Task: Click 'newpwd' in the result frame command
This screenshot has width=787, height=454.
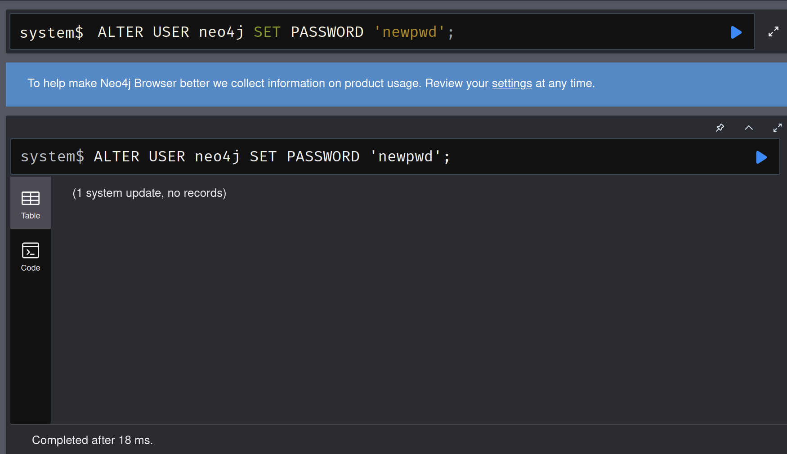Action: tap(405, 156)
